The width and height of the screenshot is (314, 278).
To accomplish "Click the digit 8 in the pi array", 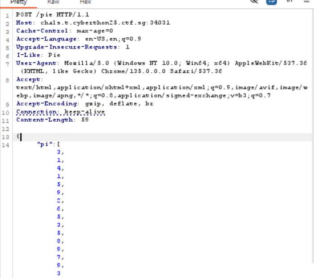I will pyautogui.click(x=59, y=241).
